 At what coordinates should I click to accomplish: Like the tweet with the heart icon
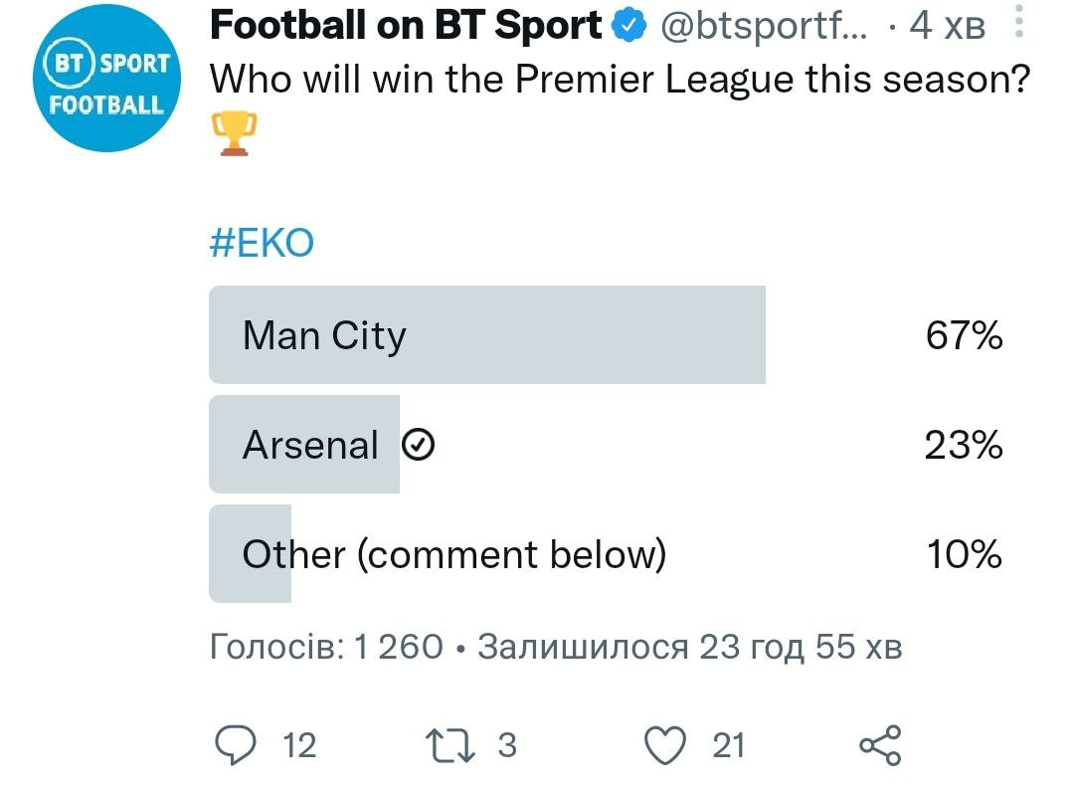(x=665, y=745)
